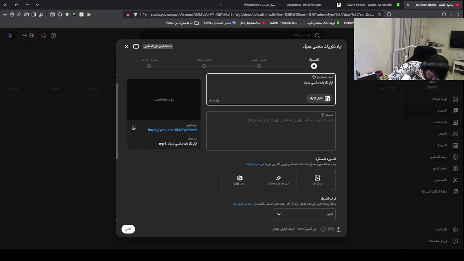Screen dimensions: 464x261
Task: Go to the Checks step marker
Action: (204, 66)
